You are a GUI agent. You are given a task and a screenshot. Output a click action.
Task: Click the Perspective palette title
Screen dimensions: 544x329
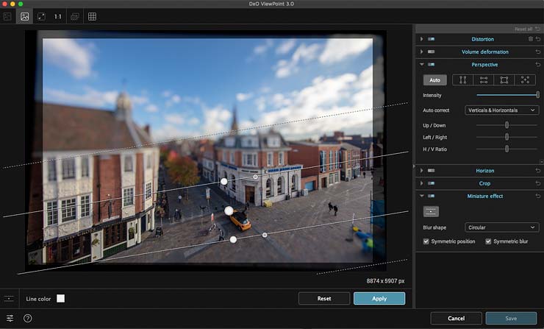tap(484, 65)
